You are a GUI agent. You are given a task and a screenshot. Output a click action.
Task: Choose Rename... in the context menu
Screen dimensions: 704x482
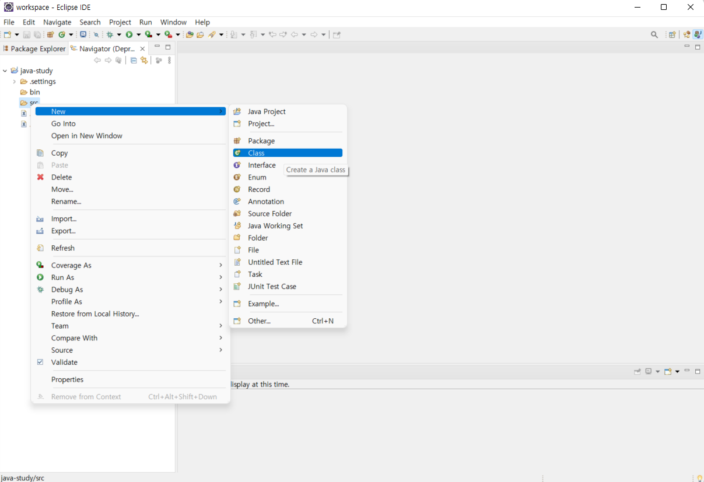tap(131, 201)
